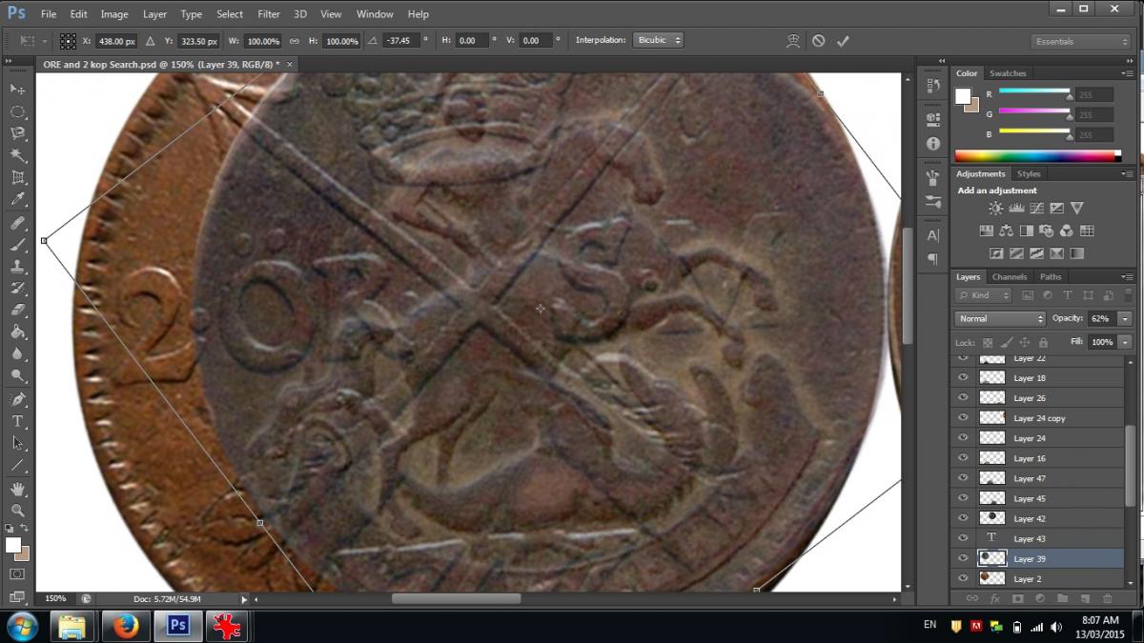This screenshot has width=1144, height=643.
Task: Select the Elliptical Marquee tool
Action: pos(17,111)
